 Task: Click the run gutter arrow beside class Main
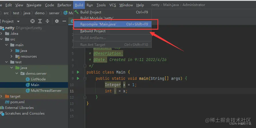point(78,72)
